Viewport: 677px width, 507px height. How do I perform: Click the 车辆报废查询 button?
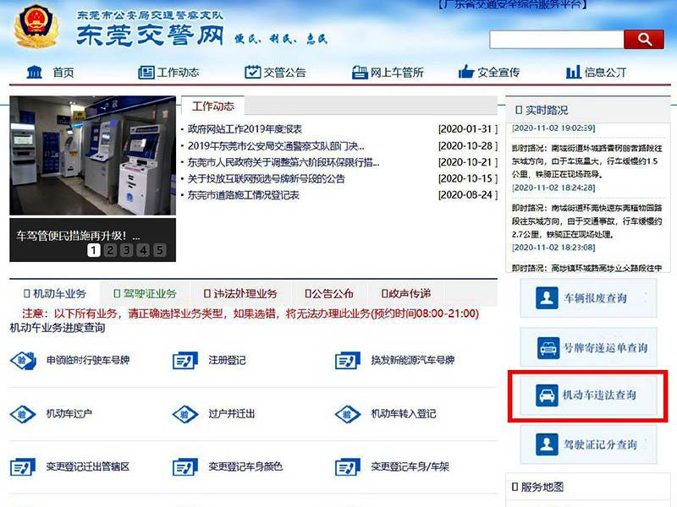(x=586, y=298)
